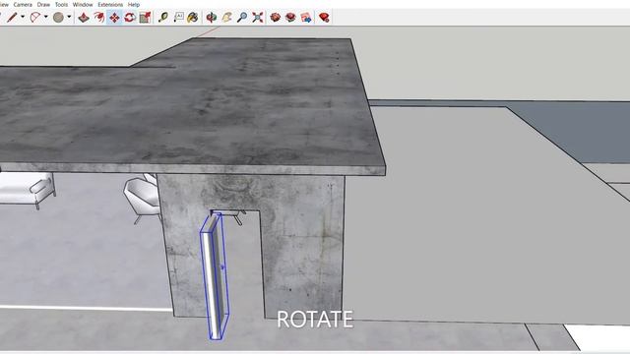Image resolution: width=630 pixels, height=354 pixels.
Task: Click the Zoom Extents icon
Action: [x=258, y=18]
